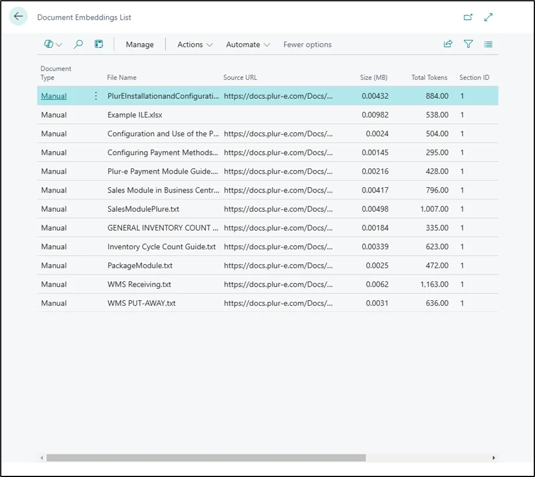Viewport: 535px width, 477px height.
Task: Click the File Name column header
Action: click(121, 77)
